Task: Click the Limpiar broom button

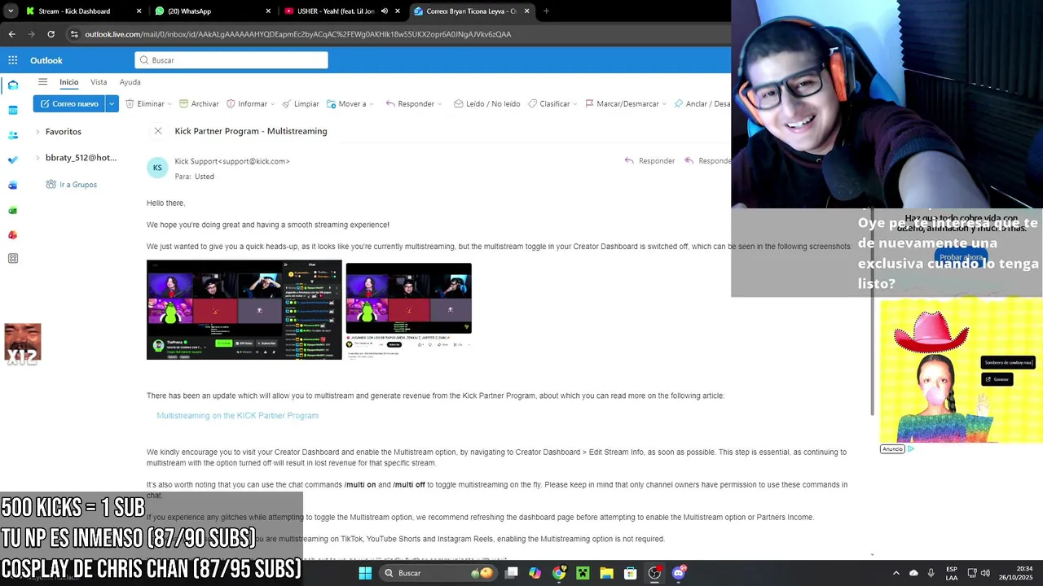Action: (x=301, y=104)
